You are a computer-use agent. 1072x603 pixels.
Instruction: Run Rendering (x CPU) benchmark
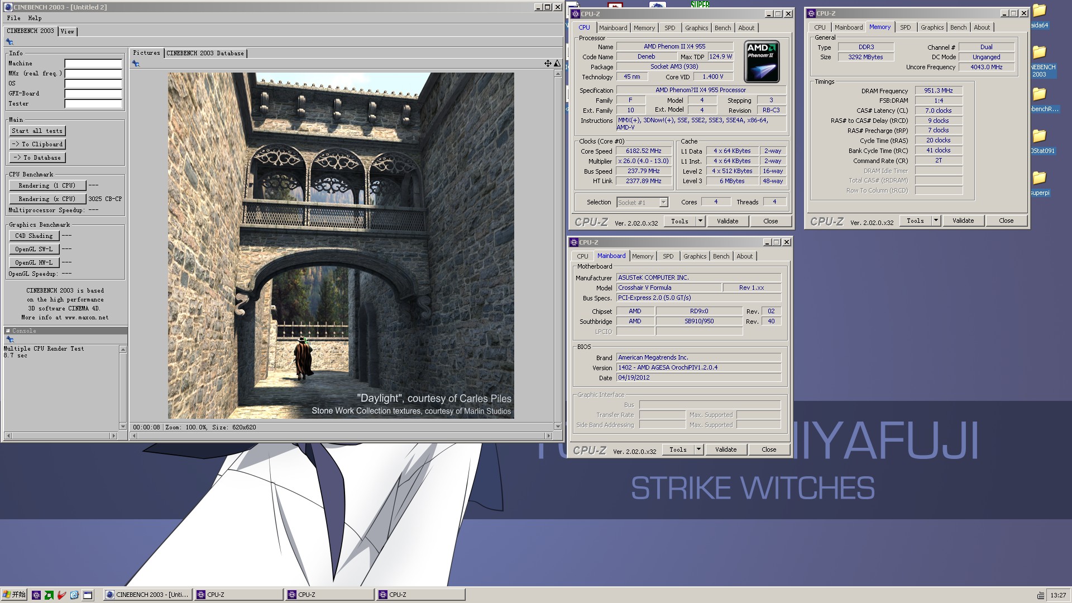47,199
